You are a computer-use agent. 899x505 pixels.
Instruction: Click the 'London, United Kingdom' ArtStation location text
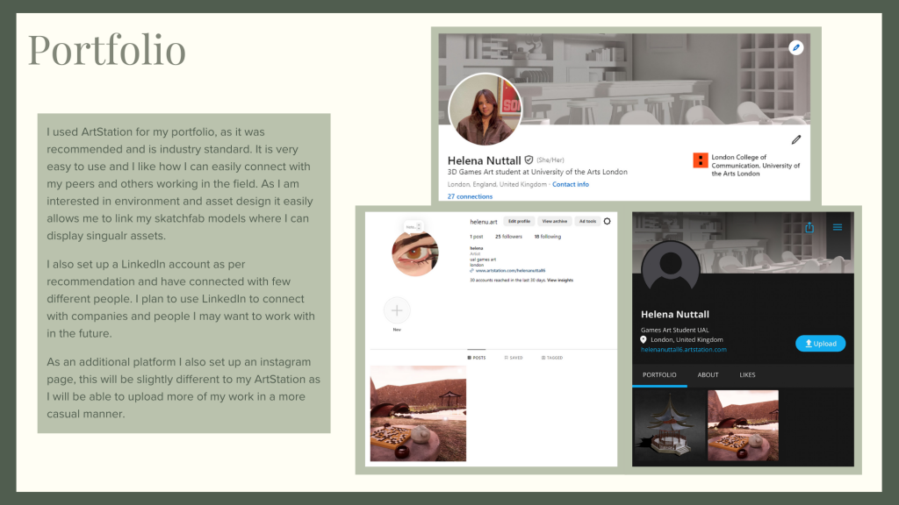coord(687,339)
